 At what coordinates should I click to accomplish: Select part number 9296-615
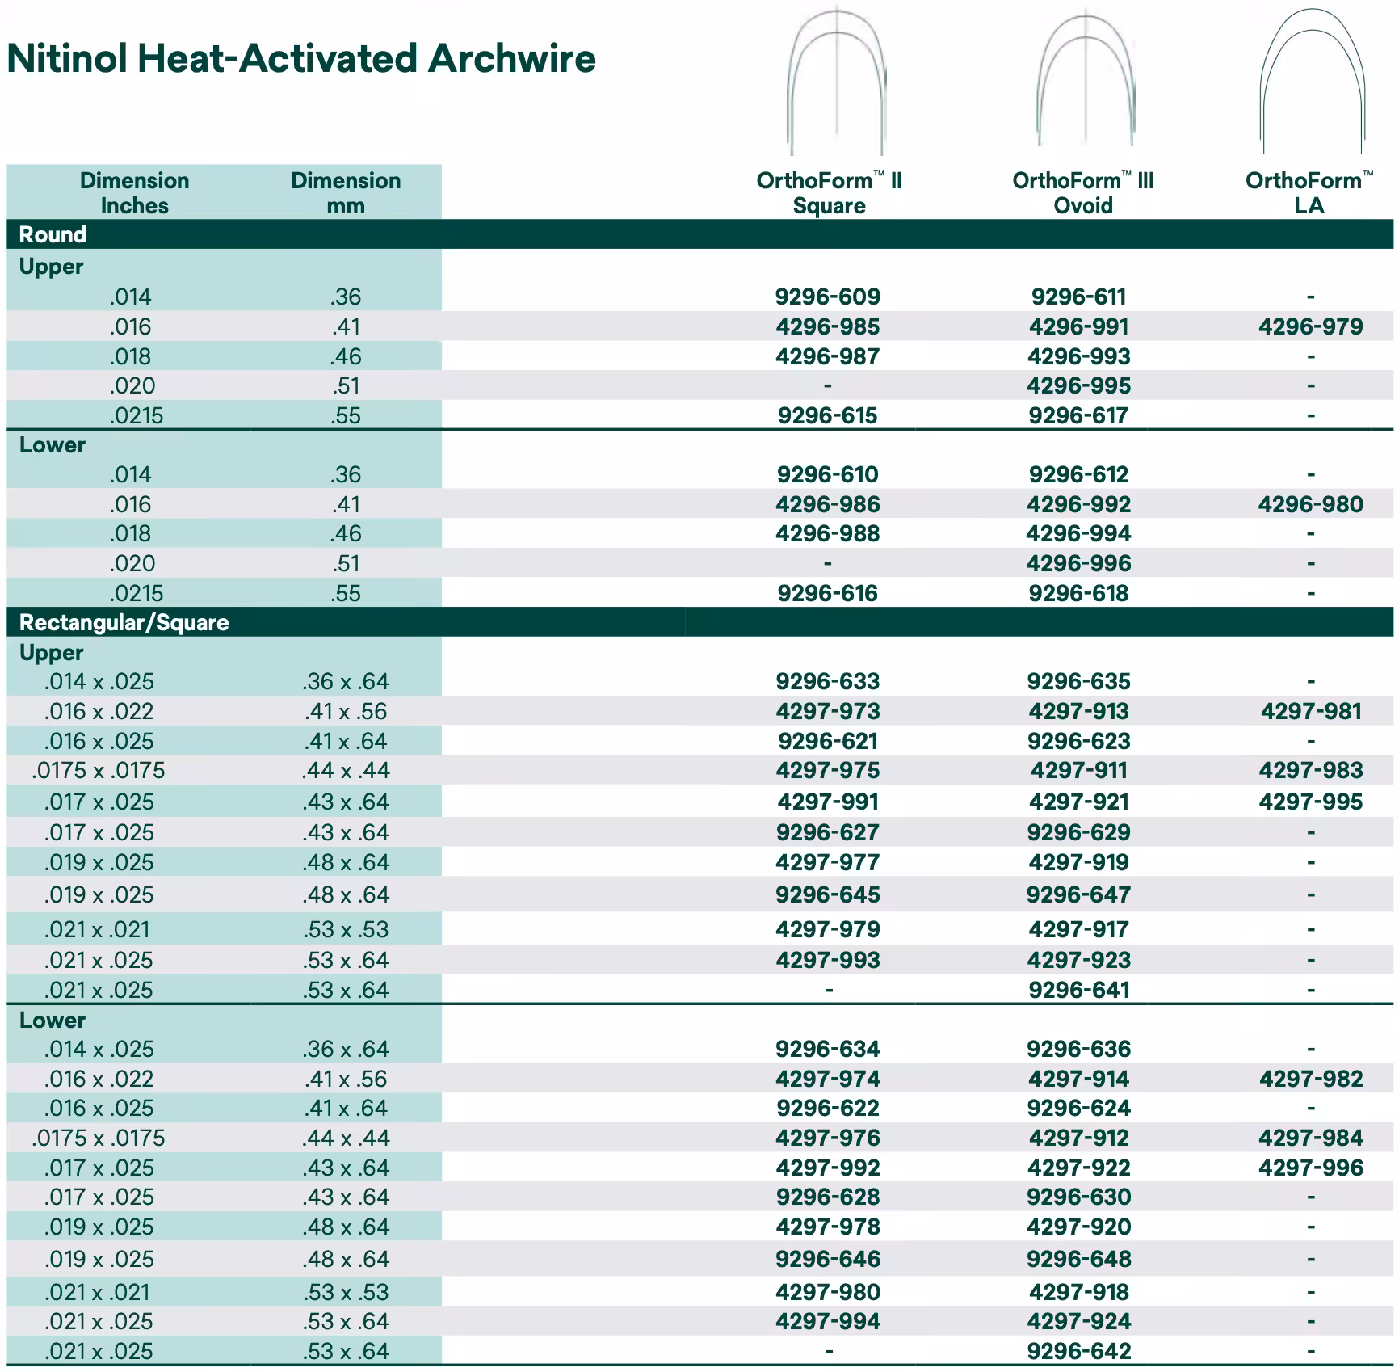click(x=828, y=415)
